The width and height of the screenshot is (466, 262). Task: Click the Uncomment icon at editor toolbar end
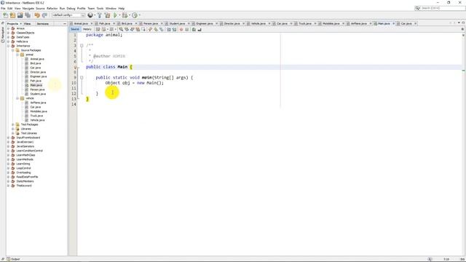[200, 29]
